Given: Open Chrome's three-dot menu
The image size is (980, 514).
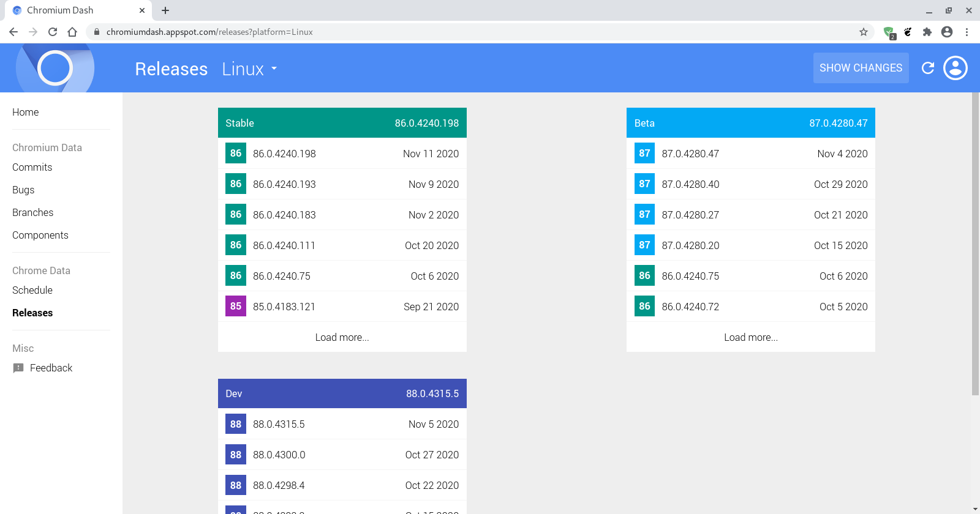Looking at the screenshot, I should click(967, 32).
